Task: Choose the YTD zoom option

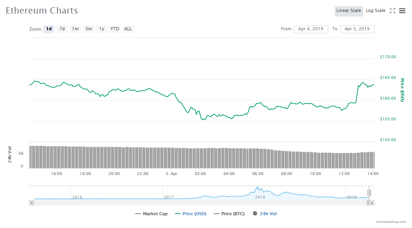Action: tap(115, 29)
